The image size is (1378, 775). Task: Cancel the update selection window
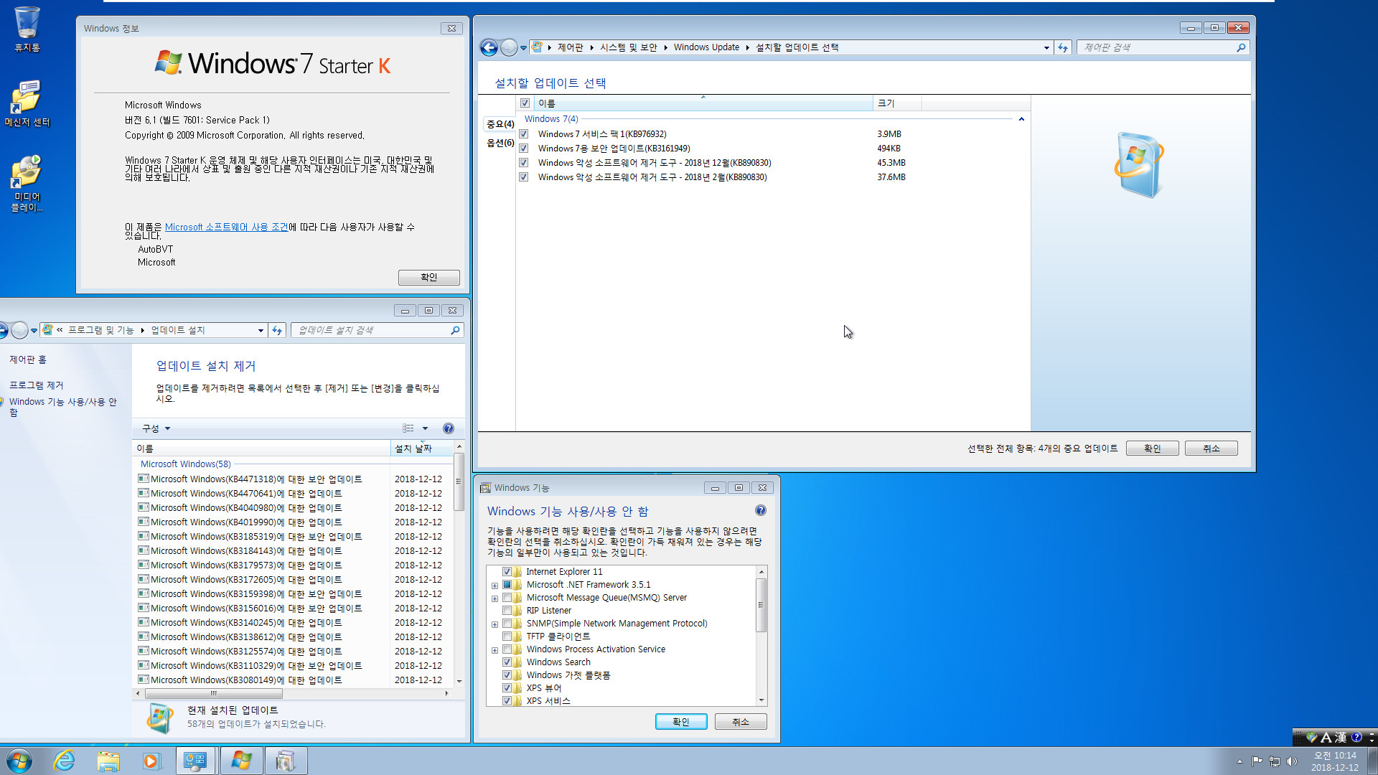coord(1211,448)
